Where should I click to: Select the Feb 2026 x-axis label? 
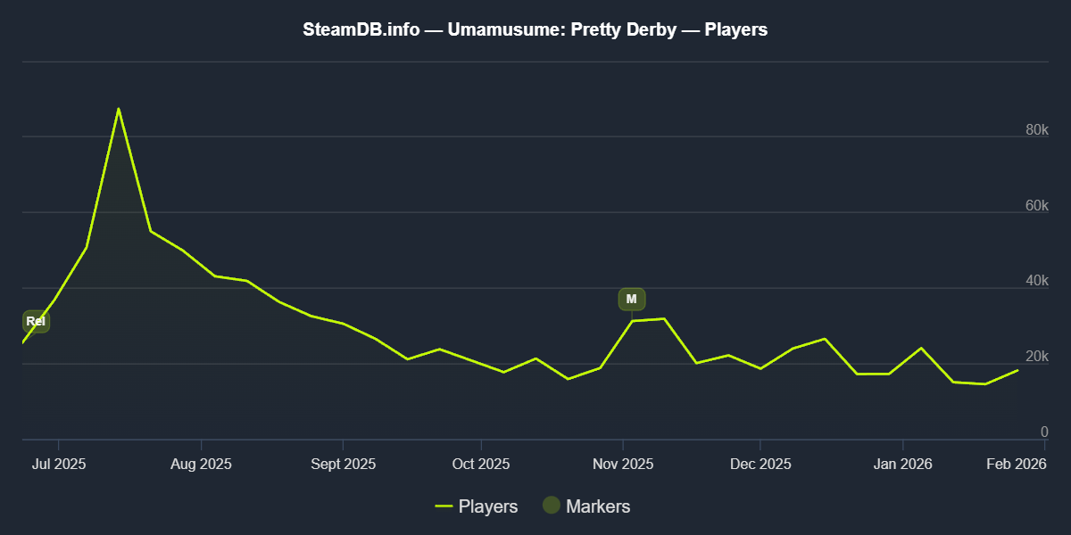coord(1017,464)
